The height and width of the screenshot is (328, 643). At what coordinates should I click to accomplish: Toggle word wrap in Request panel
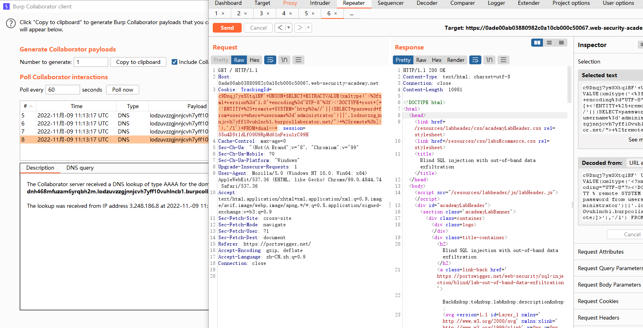270,60
